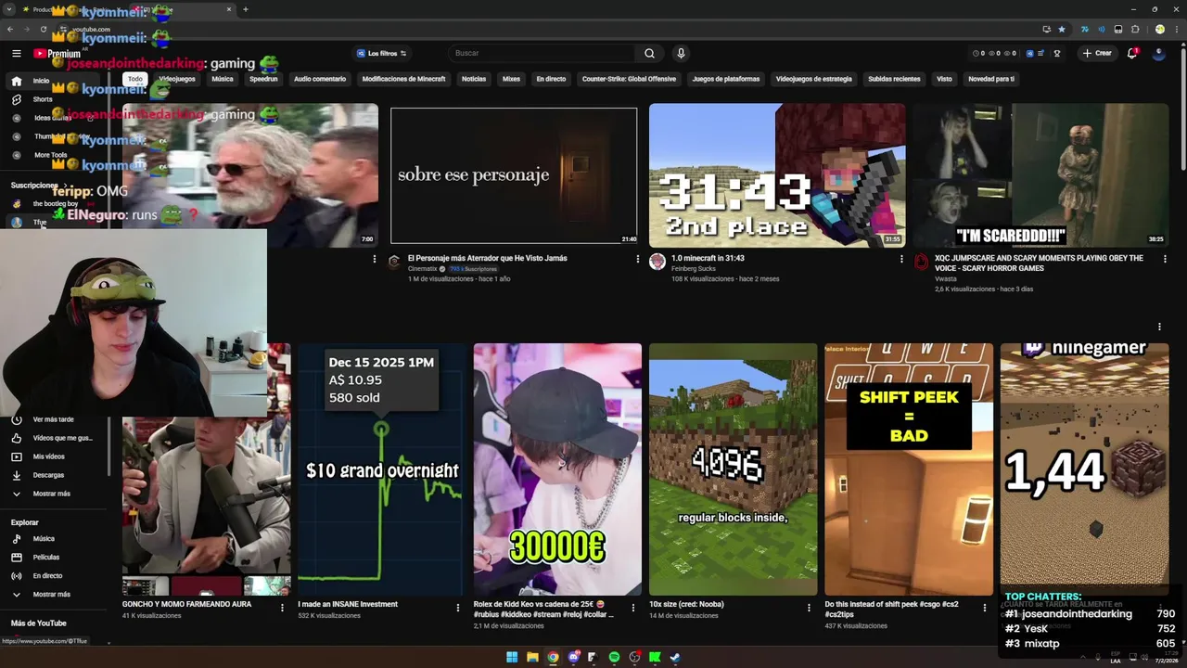
Task: Open options for 1.0 minecraft in 31:43
Action: [x=901, y=259]
